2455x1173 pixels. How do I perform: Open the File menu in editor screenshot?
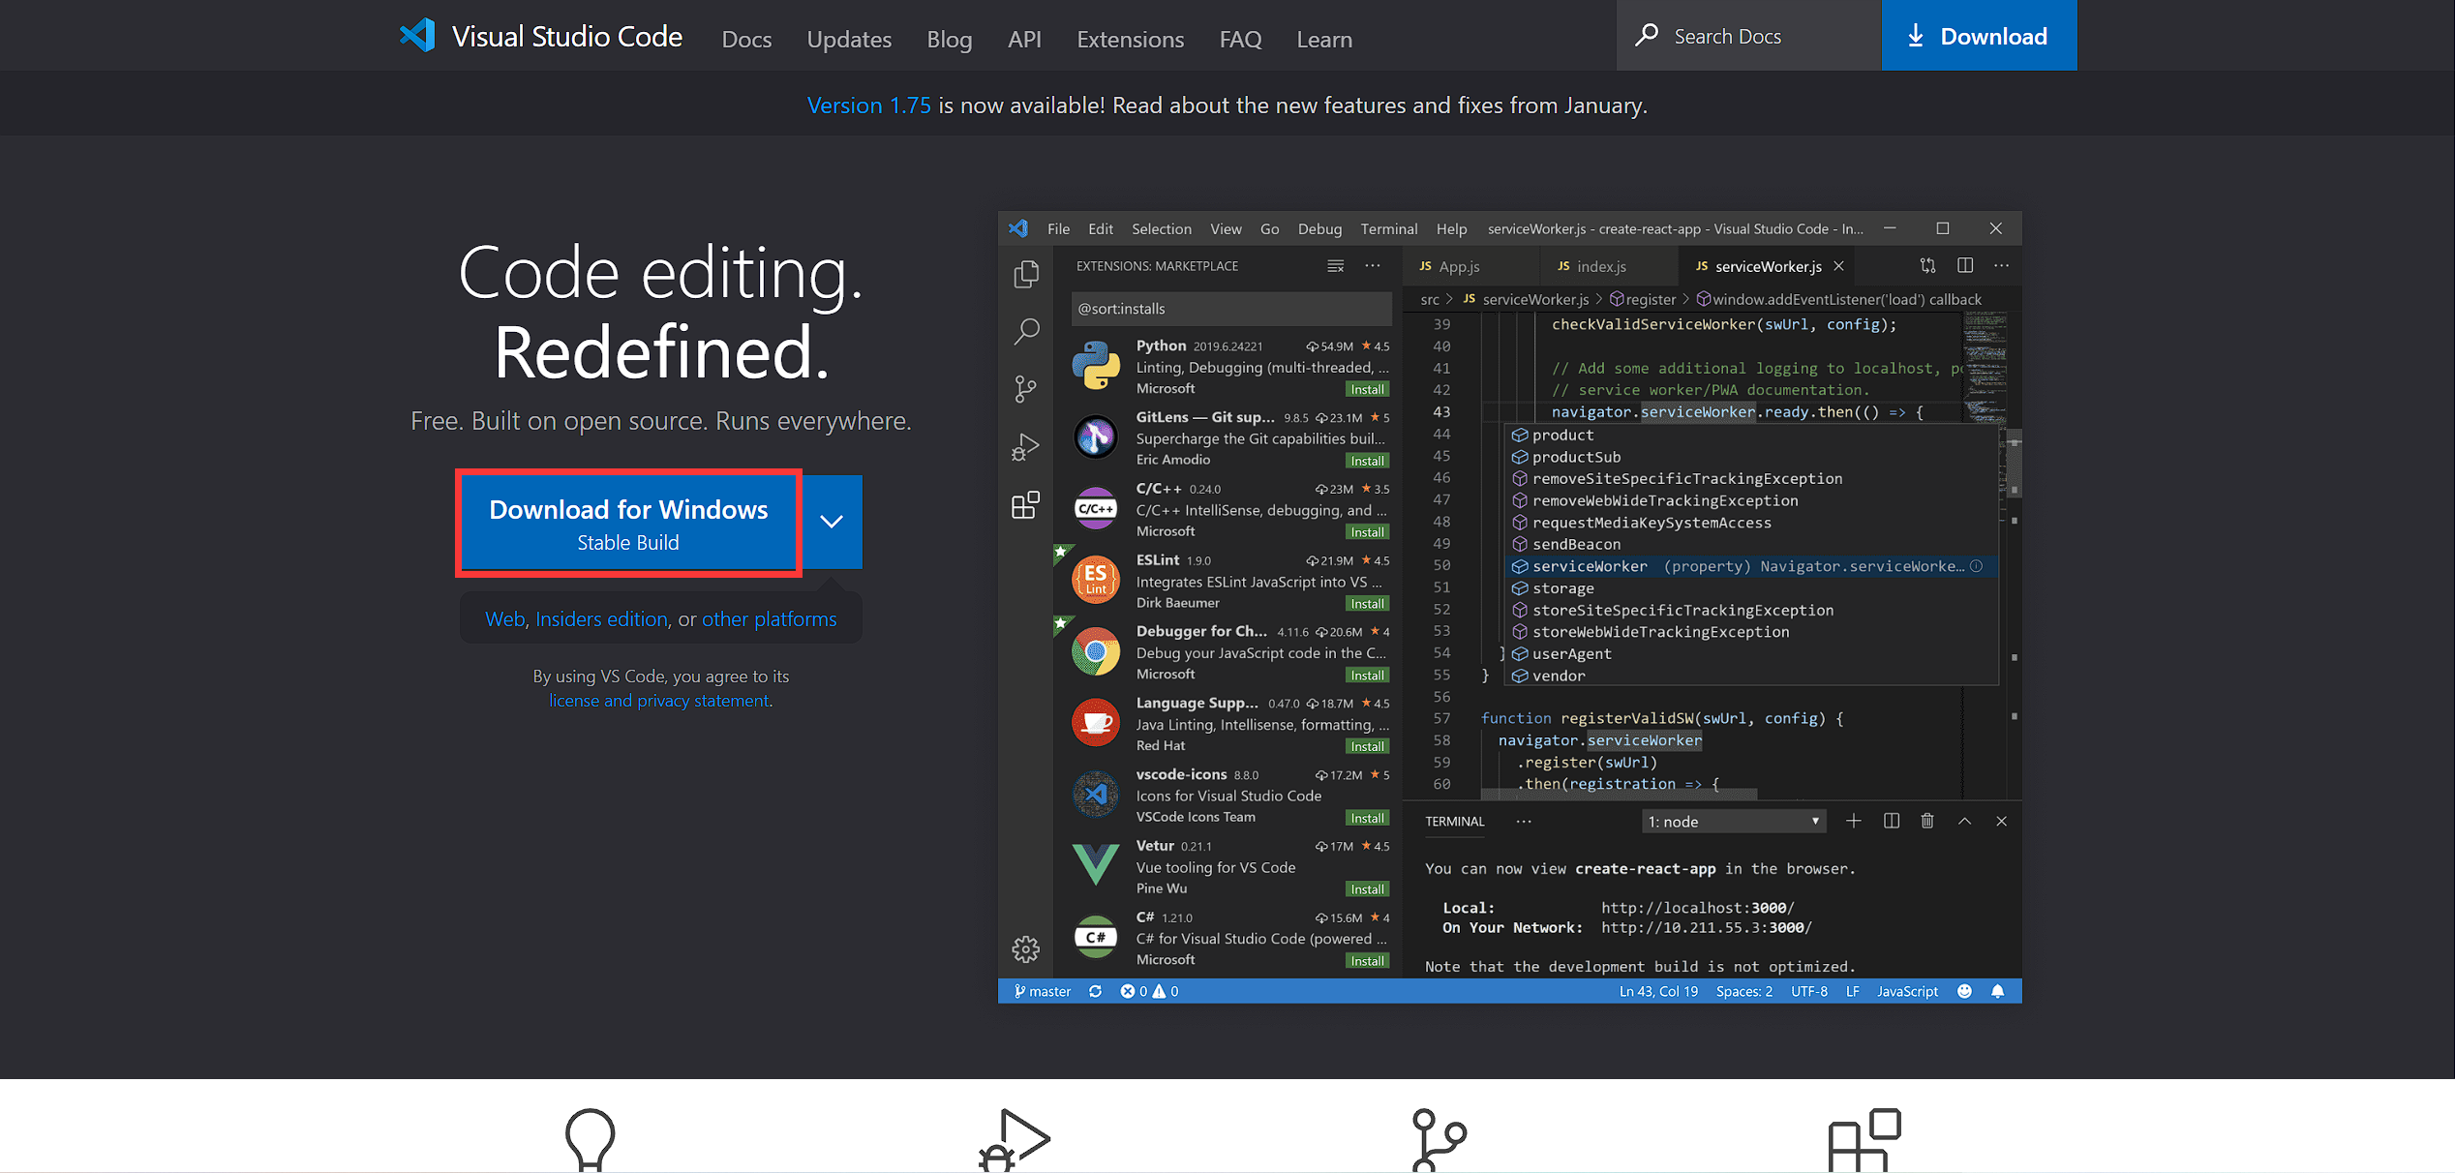1058,228
